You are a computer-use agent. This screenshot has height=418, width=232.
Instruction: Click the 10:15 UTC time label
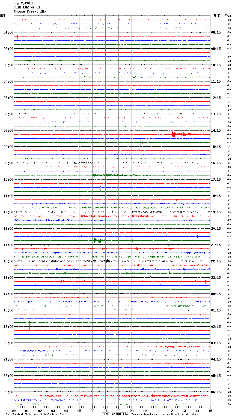coord(216,65)
